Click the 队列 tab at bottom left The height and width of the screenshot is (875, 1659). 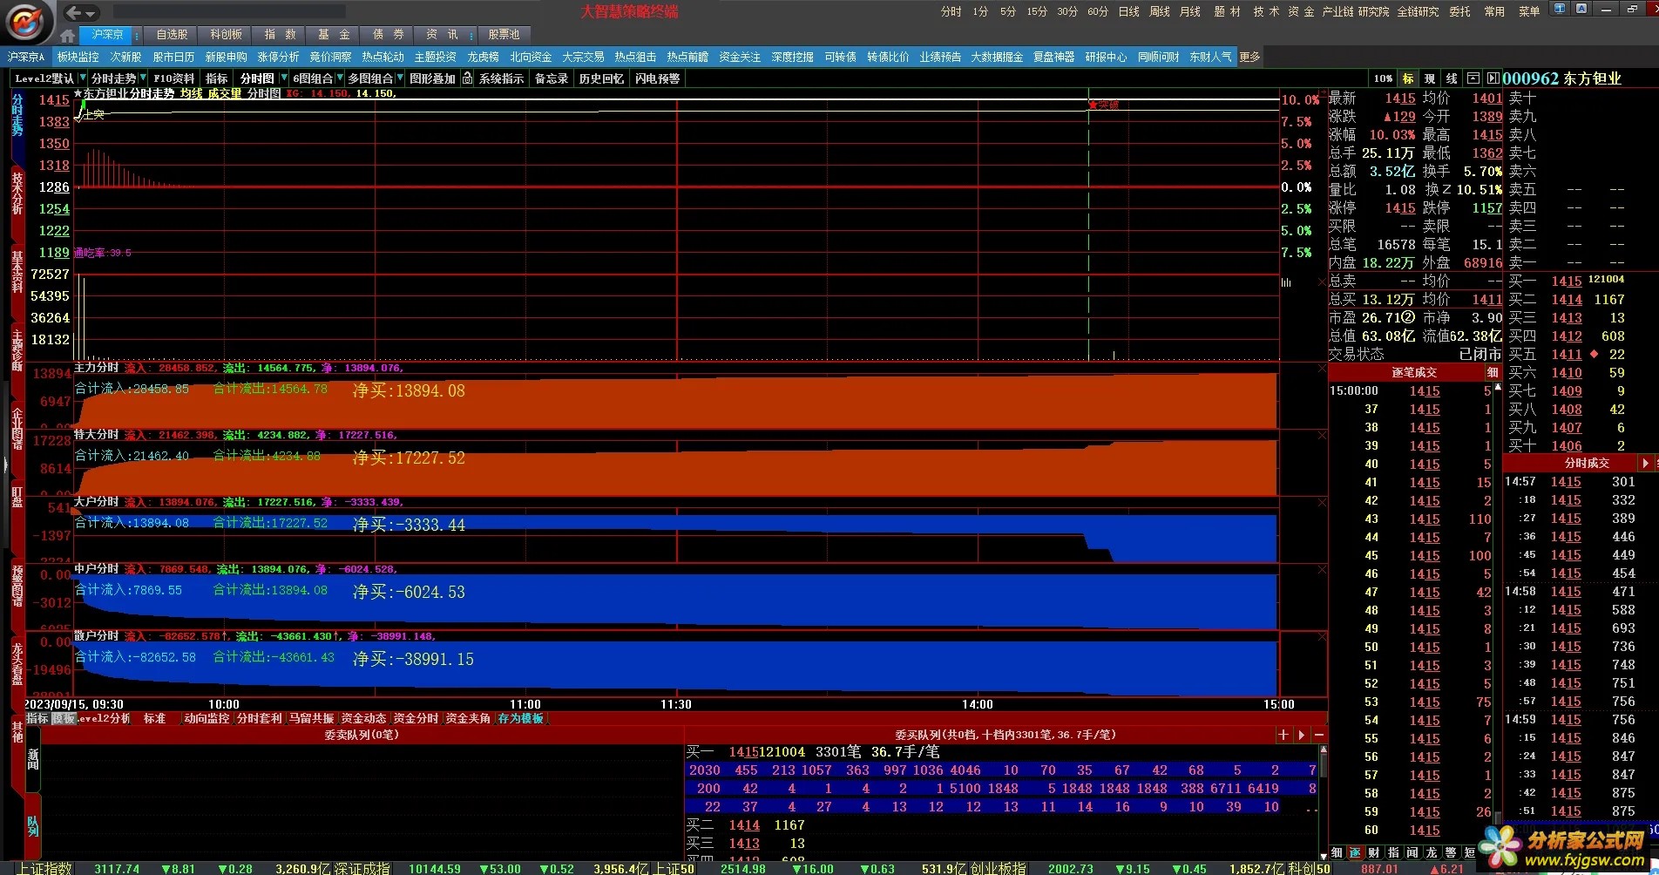point(33,826)
